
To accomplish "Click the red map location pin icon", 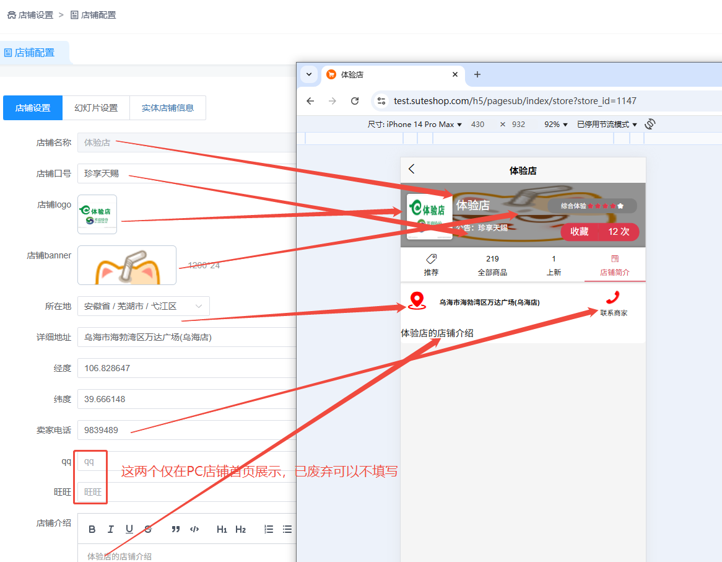I will (418, 301).
